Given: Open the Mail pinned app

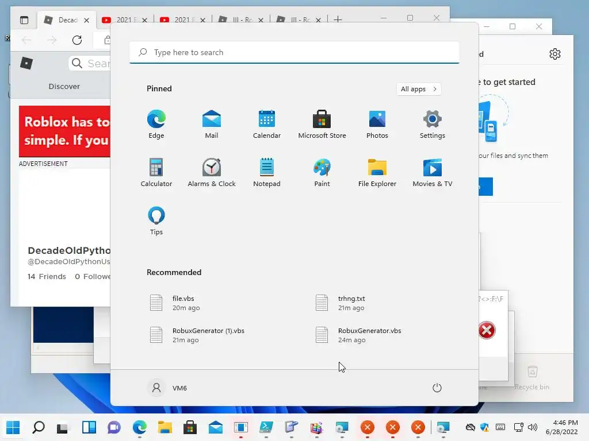Looking at the screenshot, I should (212, 125).
